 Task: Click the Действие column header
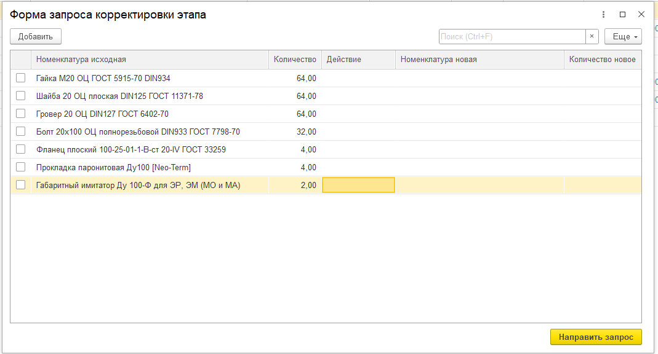[x=358, y=60]
